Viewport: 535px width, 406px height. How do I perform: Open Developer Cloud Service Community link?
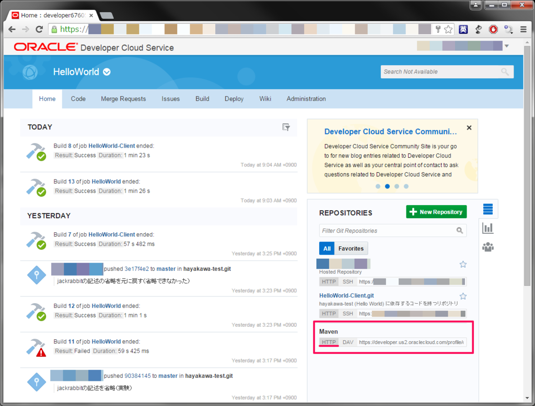[x=390, y=132]
